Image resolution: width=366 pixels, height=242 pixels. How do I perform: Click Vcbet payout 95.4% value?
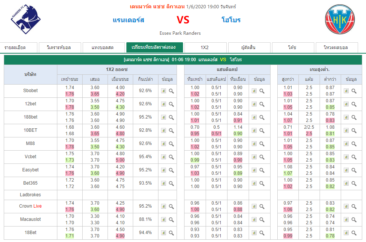point(145,157)
